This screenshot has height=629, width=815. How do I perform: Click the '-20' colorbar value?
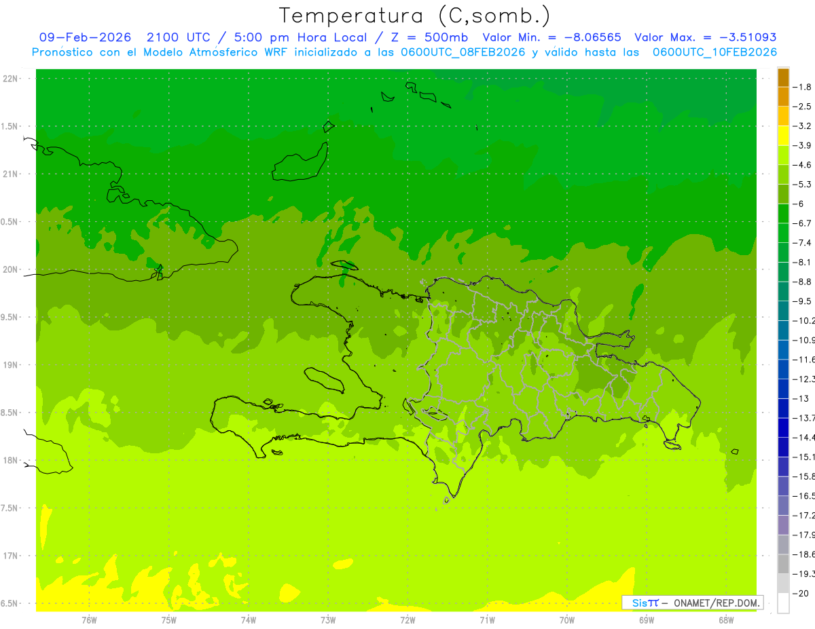tap(800, 594)
